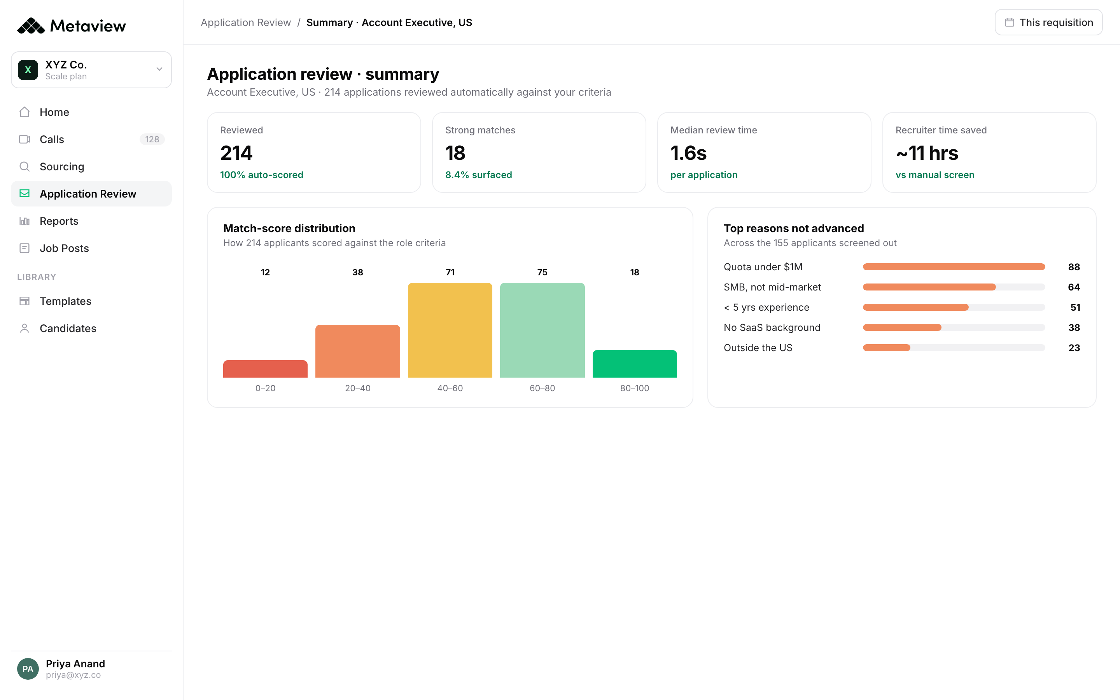Click the Quota under $1M label

(763, 267)
